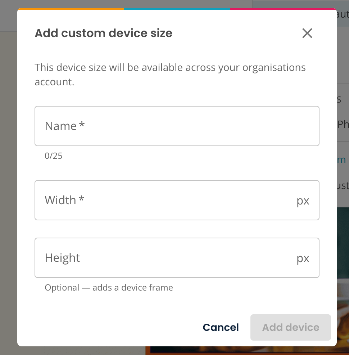Click the pink segment of top stripe
This screenshot has width=349, height=355.
[284, 9]
